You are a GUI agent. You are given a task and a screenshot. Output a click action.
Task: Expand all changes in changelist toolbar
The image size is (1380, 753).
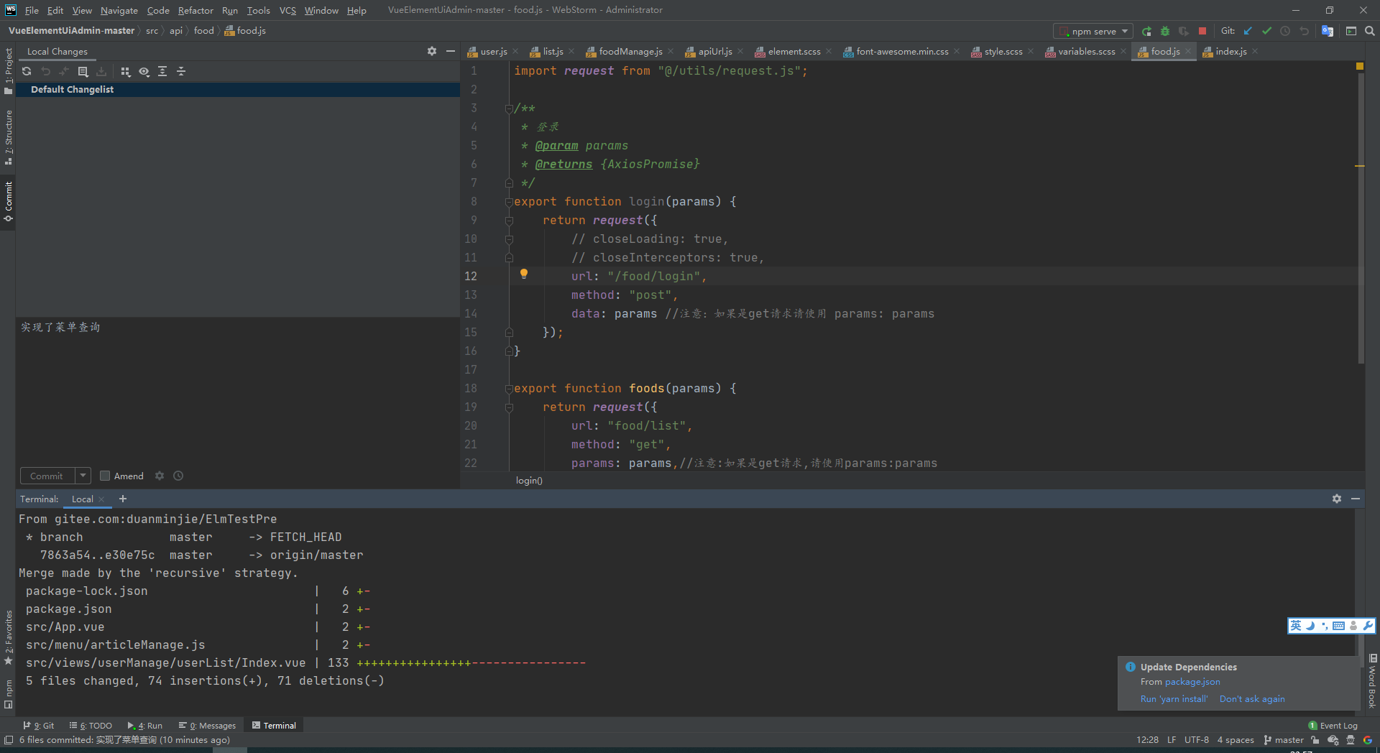[162, 71]
